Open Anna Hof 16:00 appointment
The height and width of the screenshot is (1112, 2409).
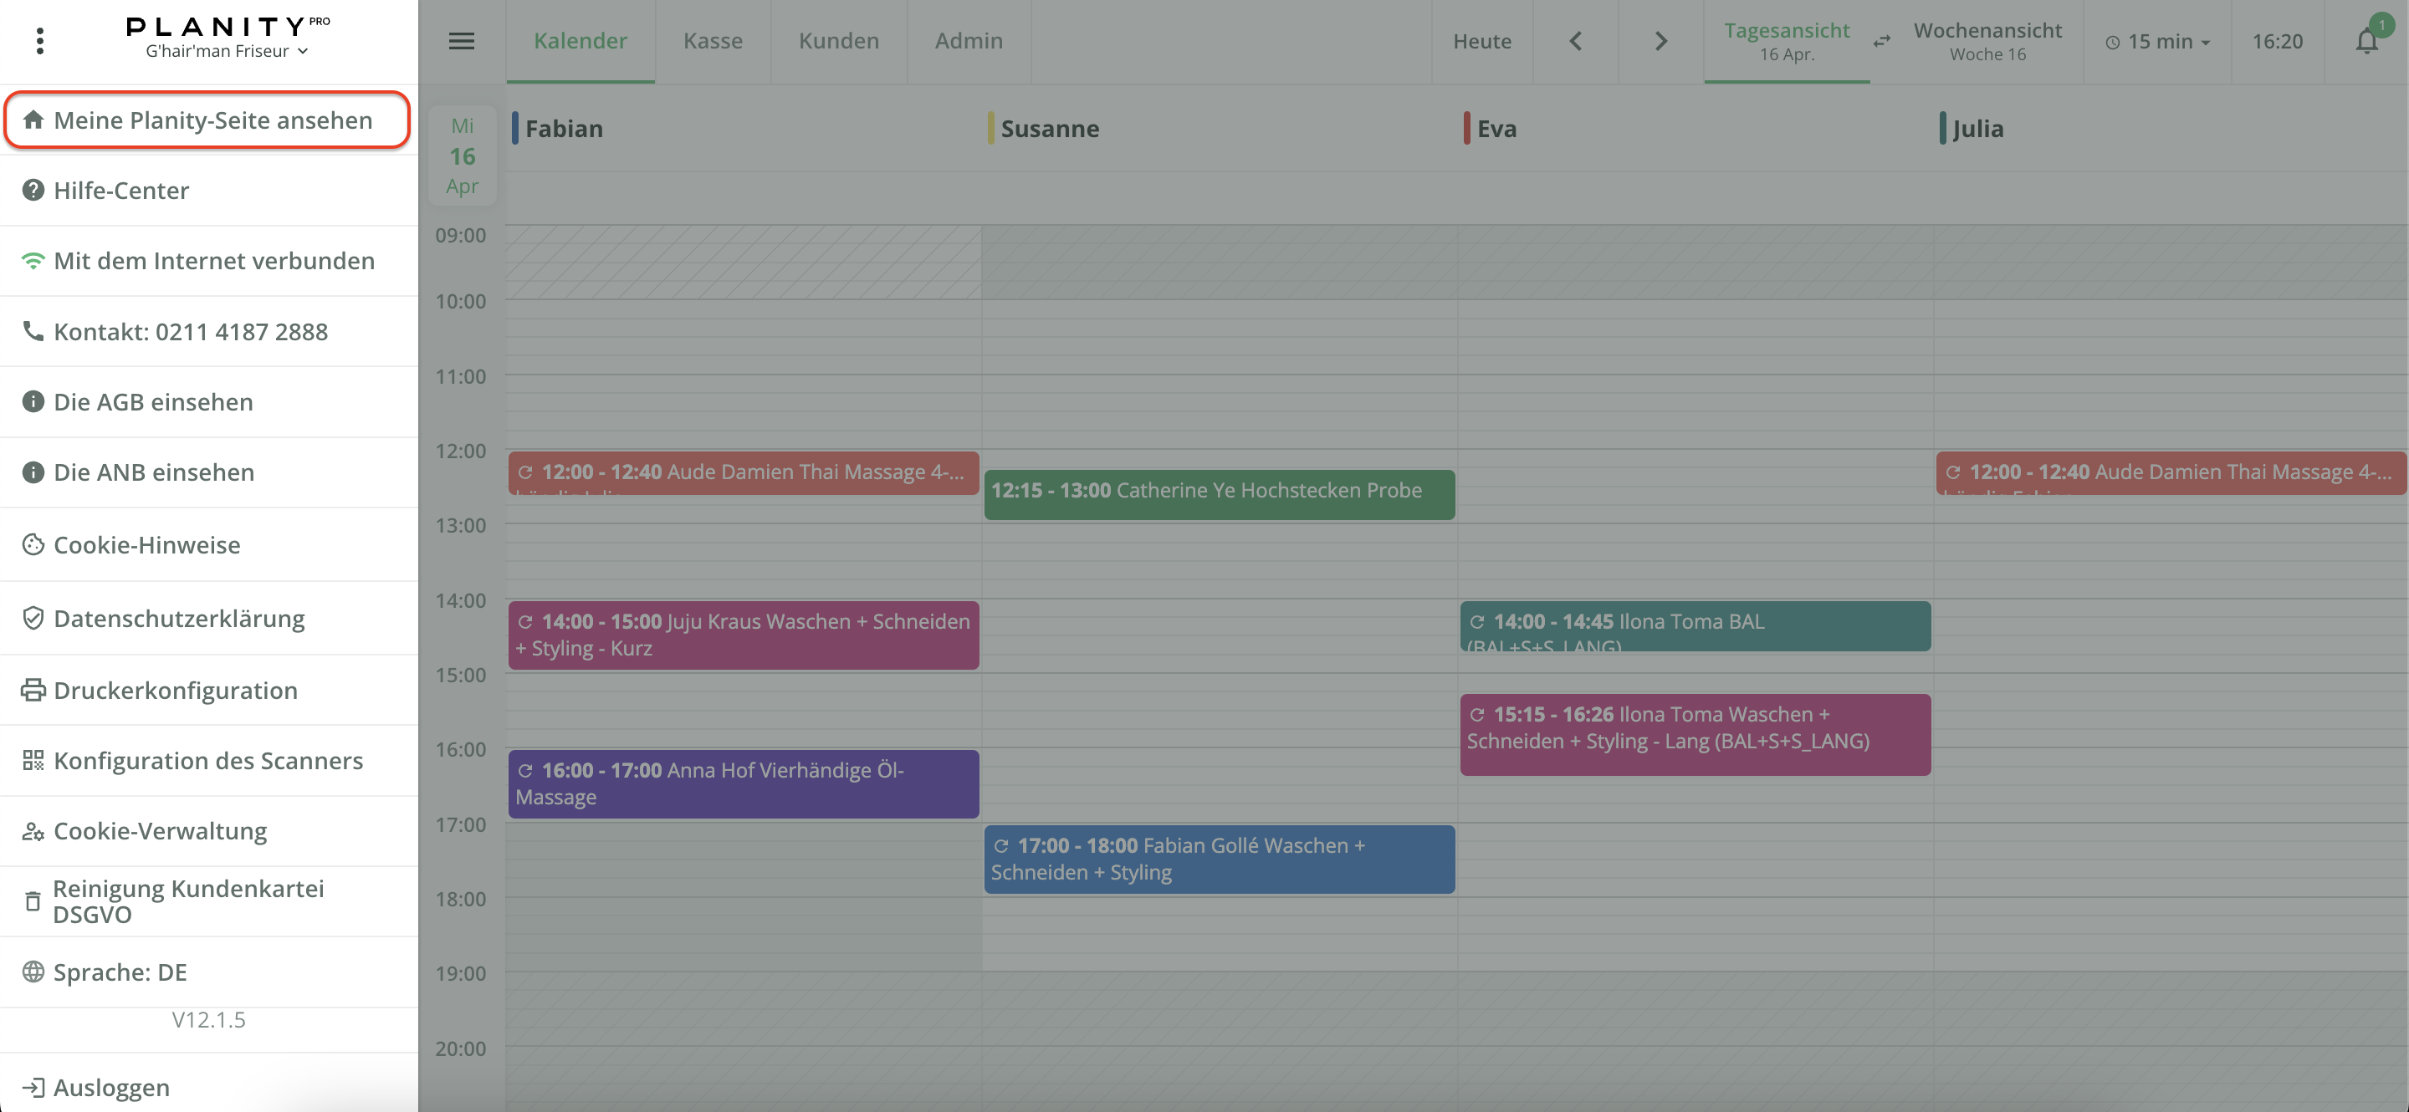click(743, 783)
